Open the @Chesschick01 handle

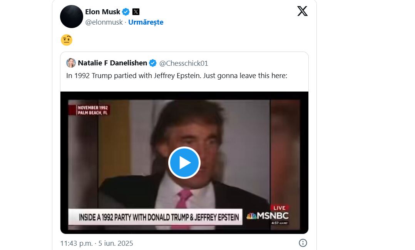184,63
